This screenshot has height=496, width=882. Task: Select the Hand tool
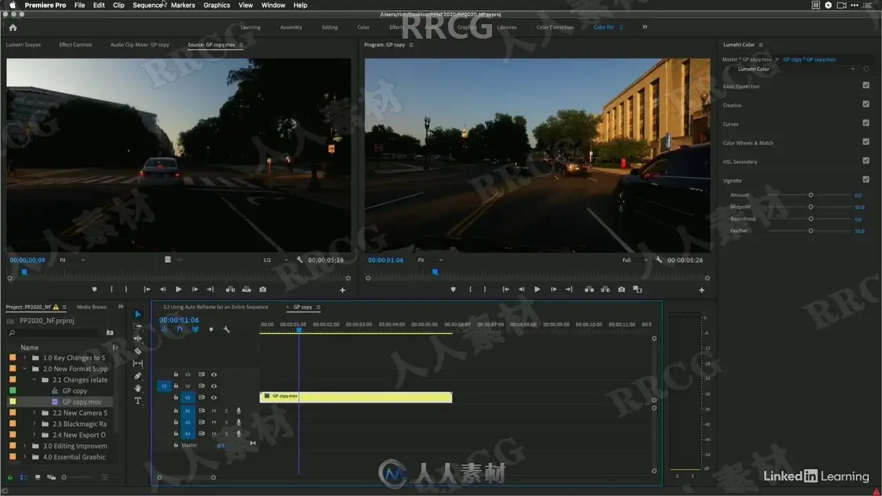coord(138,388)
